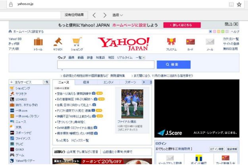Open ショッピング in the services sidebar
Image resolution: width=248 pixels, height=165 pixels.
tap(23, 88)
